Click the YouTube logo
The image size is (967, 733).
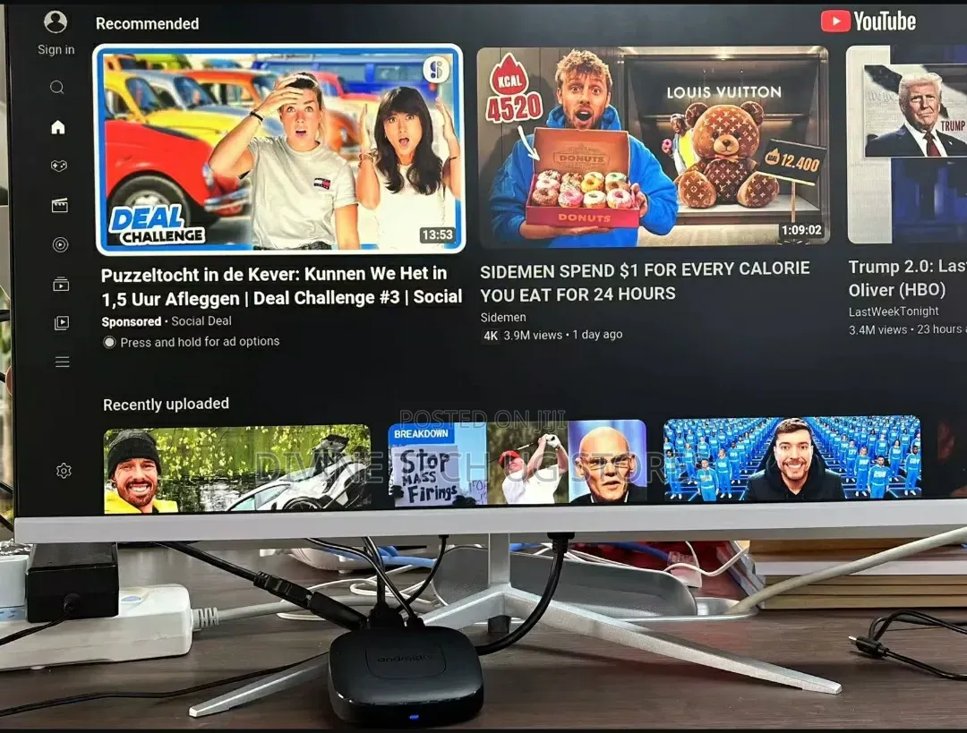(x=869, y=21)
